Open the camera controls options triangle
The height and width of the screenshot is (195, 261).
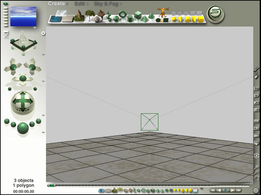(x=43, y=81)
